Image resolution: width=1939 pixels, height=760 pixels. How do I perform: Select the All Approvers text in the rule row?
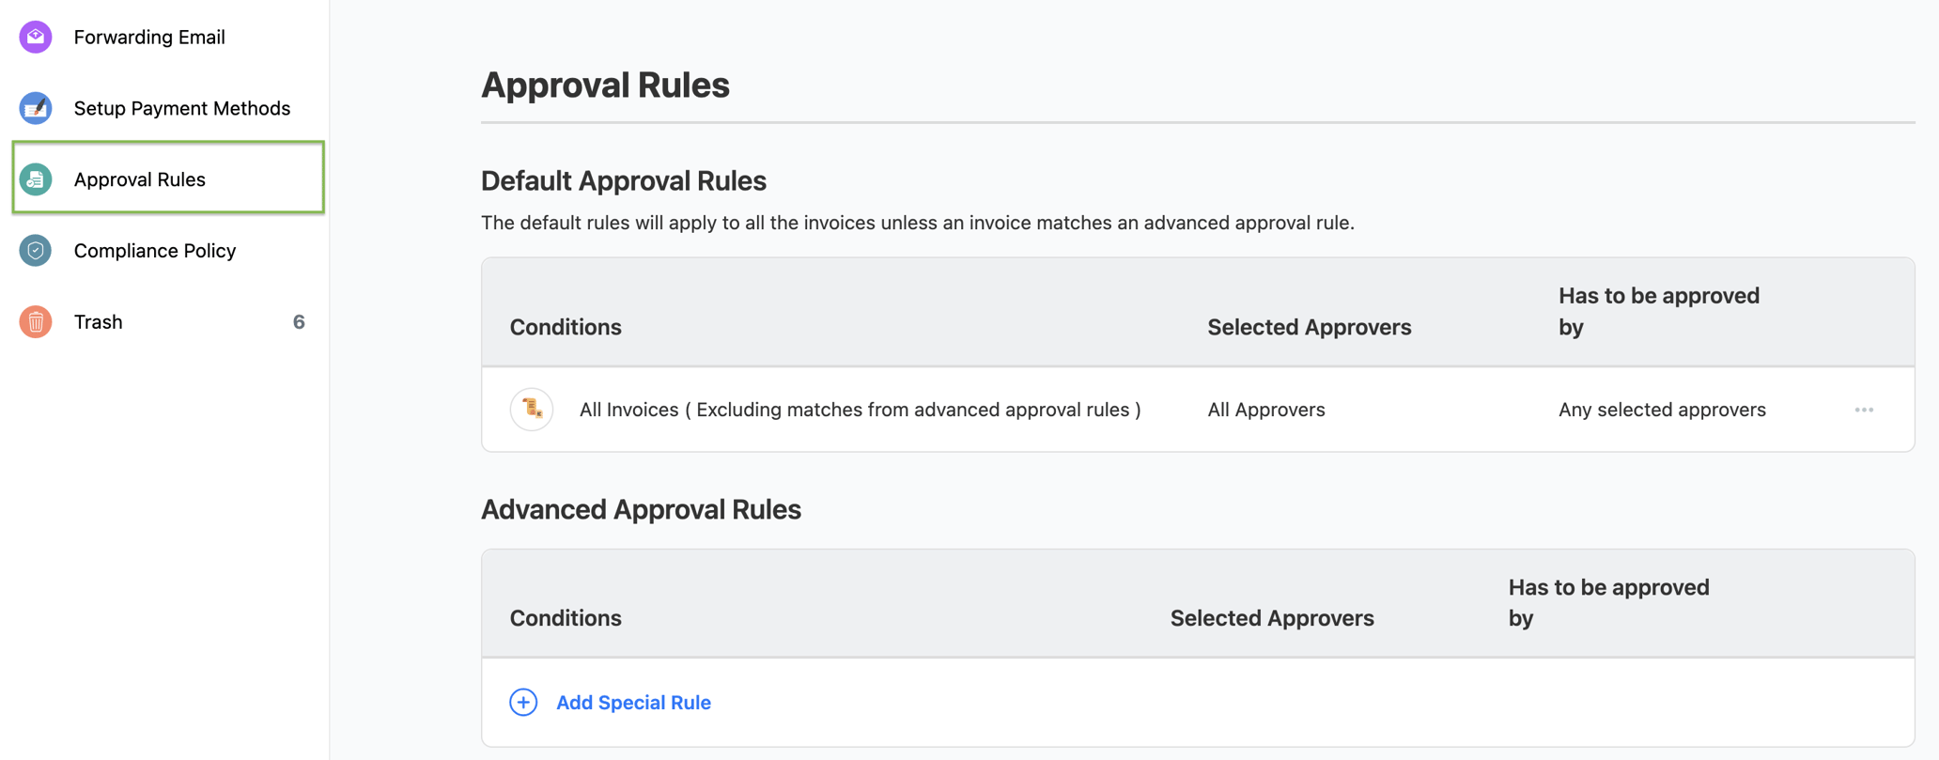(1266, 409)
